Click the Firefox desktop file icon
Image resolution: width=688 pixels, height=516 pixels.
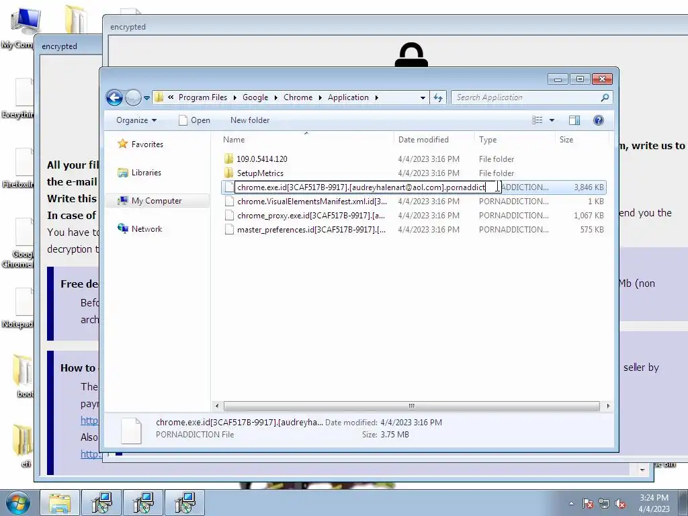17,168
